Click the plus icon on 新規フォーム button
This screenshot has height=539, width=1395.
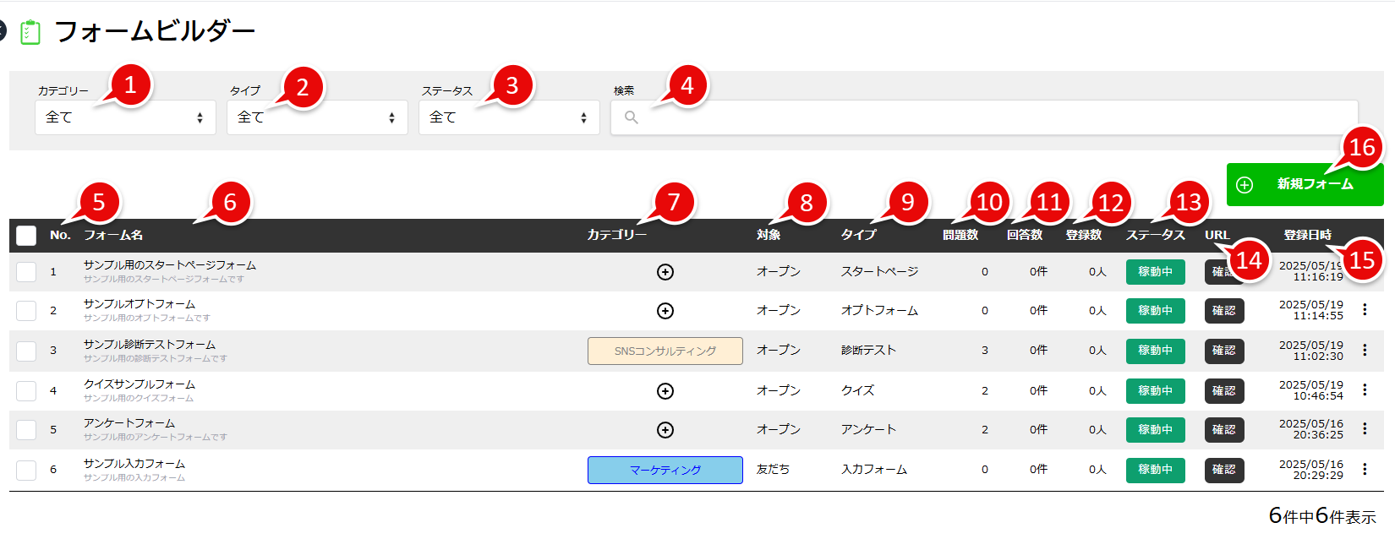(1245, 184)
